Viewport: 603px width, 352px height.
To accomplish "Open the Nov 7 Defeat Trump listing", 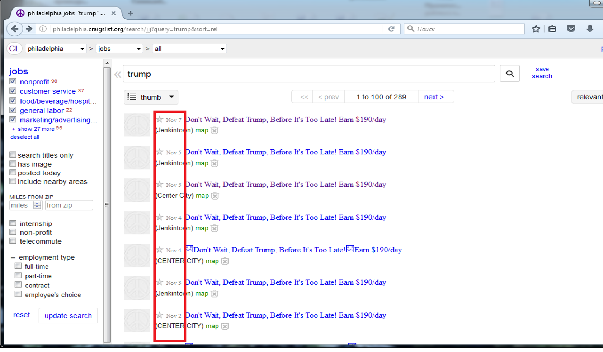I will [x=285, y=120].
